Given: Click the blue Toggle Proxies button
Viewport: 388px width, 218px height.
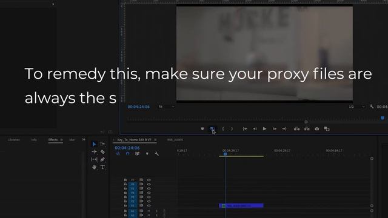Looking at the screenshot, I should [212, 129].
